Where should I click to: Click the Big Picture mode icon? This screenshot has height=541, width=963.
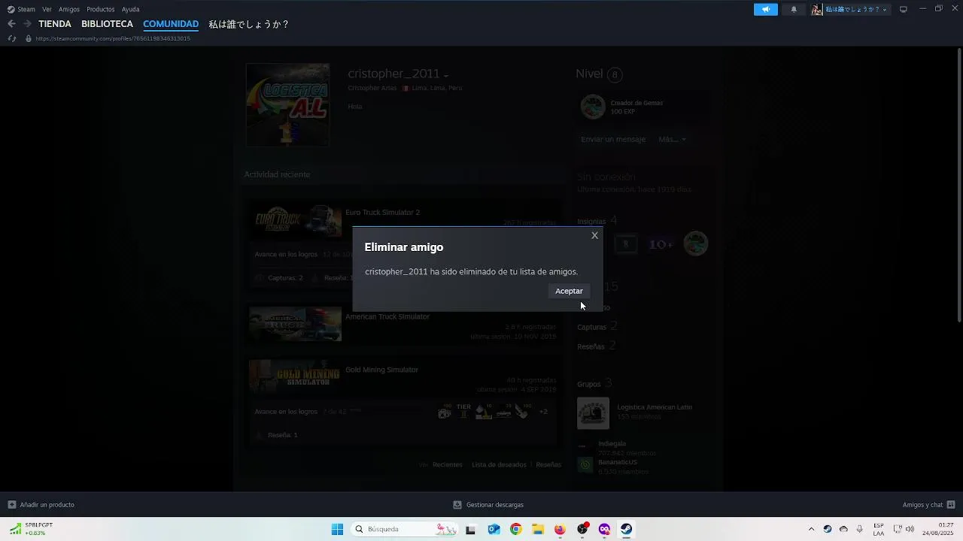tap(904, 9)
